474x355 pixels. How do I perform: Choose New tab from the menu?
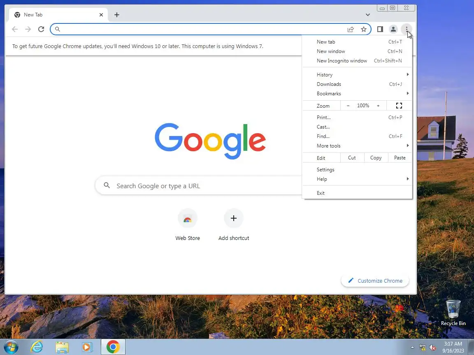pyautogui.click(x=357, y=41)
